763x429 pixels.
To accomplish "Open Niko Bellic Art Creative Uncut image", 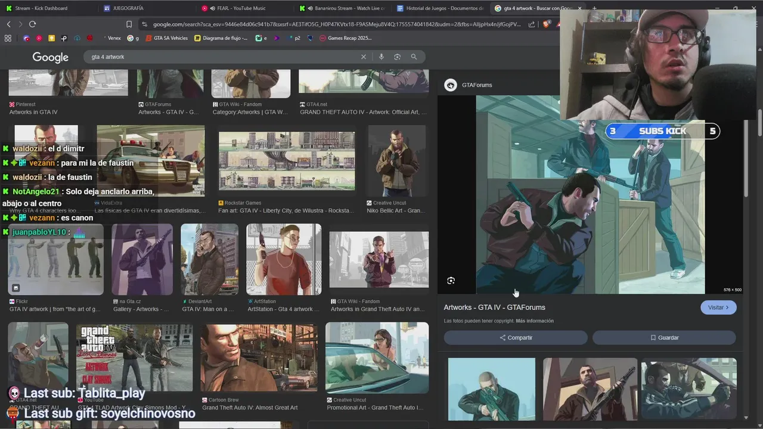I will (397, 161).
